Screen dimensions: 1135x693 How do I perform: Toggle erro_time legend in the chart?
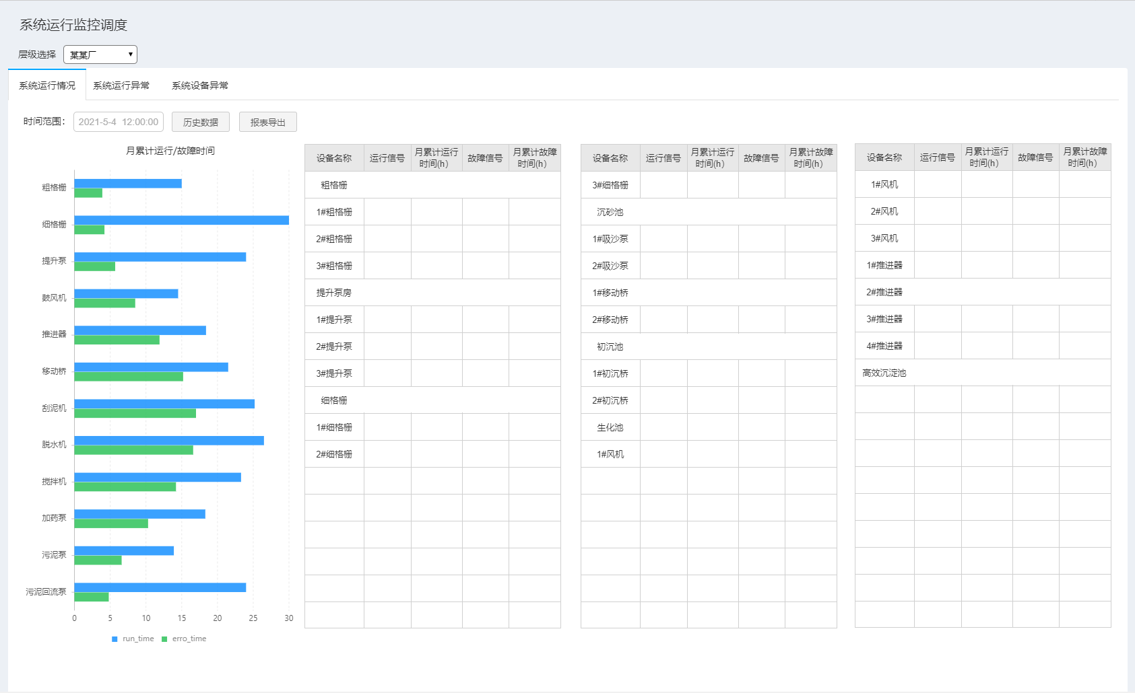(x=184, y=639)
